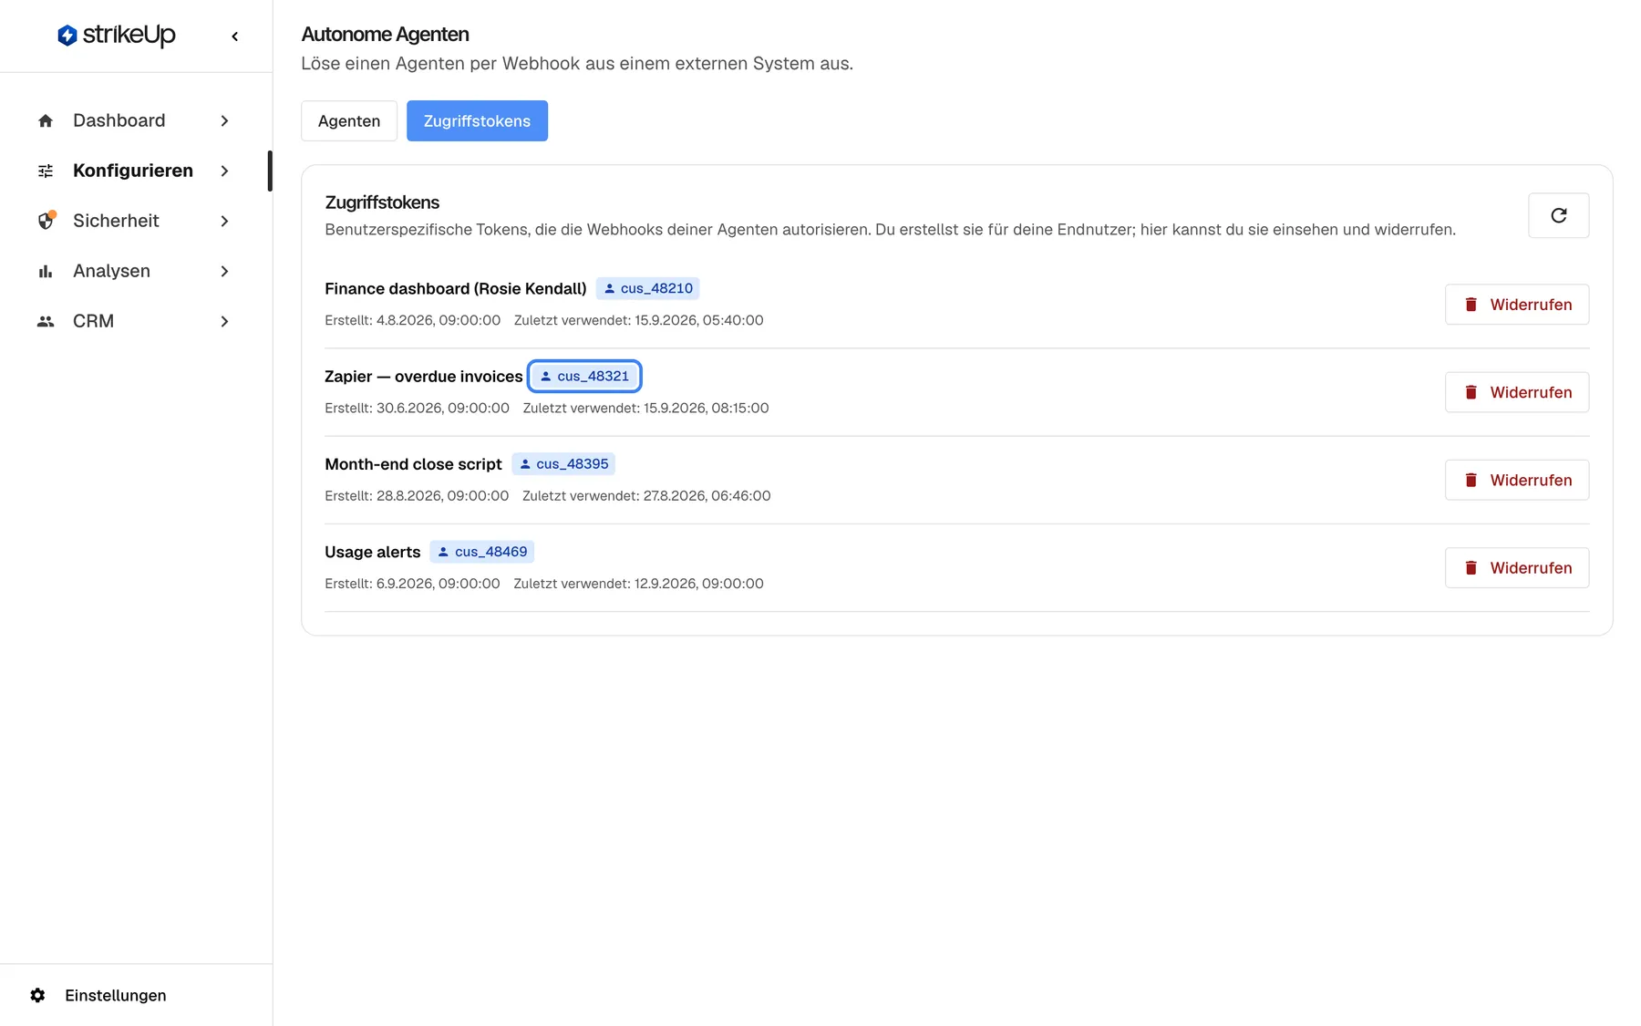Click the strikeUp logo
The height and width of the screenshot is (1026, 1641).
click(116, 36)
